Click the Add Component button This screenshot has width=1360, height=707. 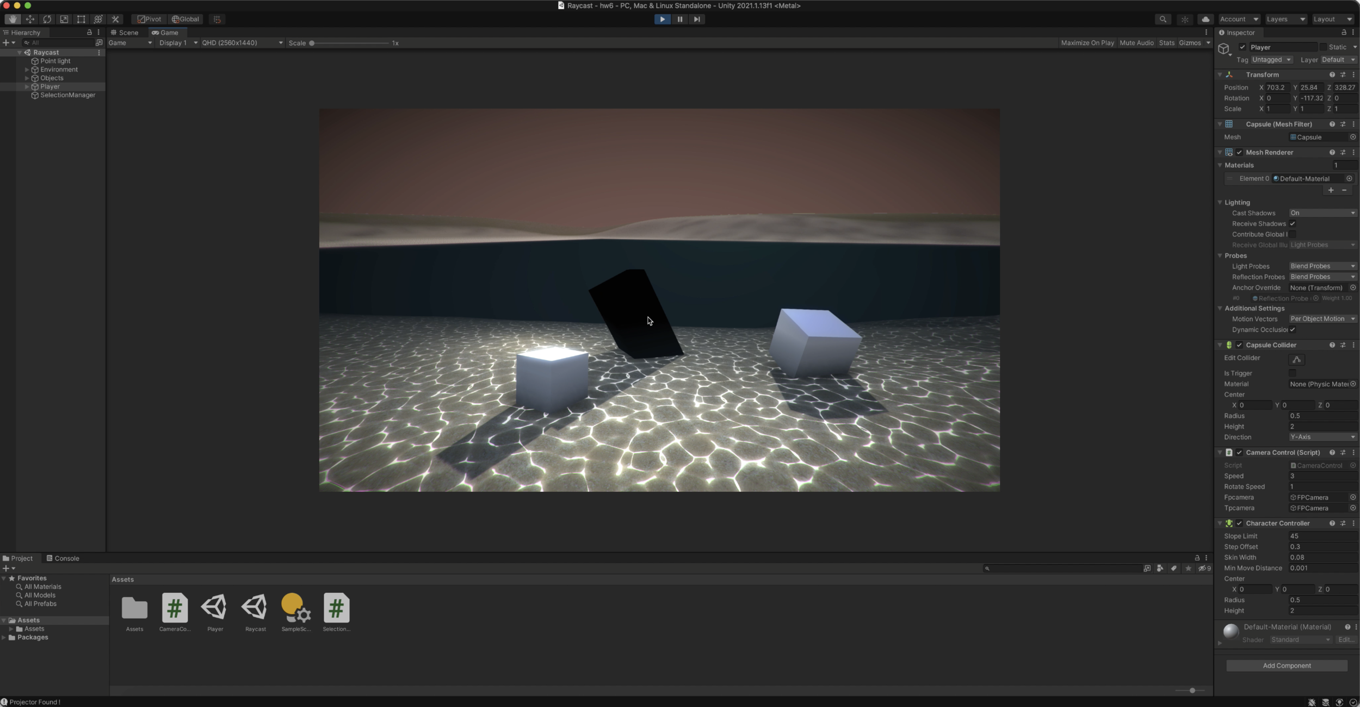(1286, 666)
